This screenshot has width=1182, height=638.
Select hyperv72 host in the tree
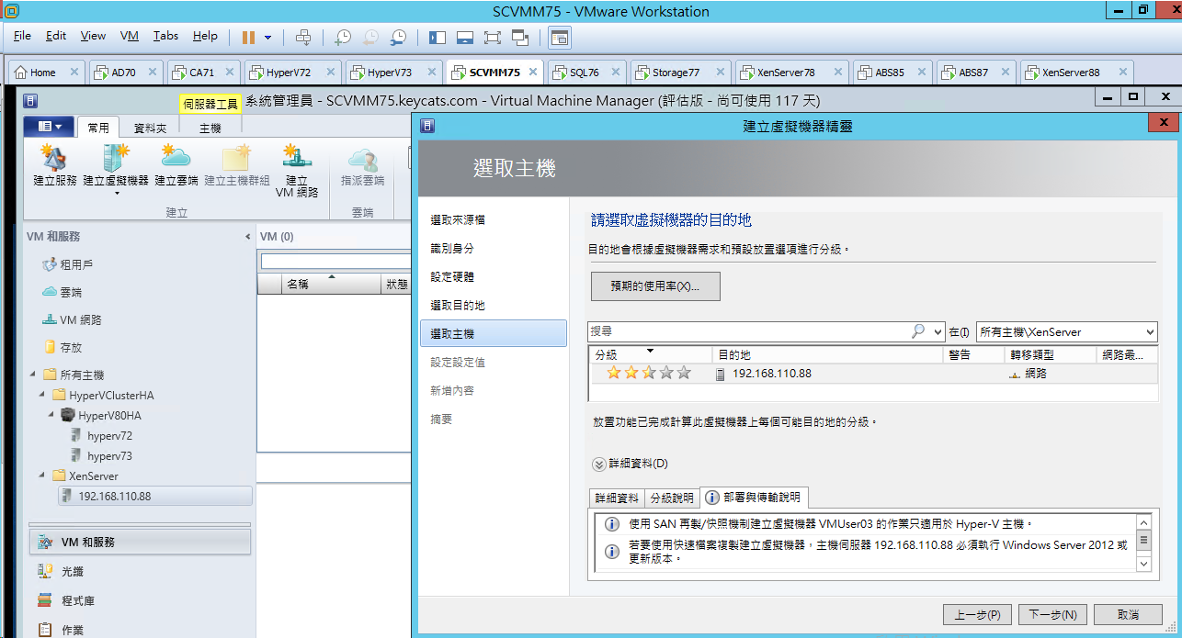click(109, 436)
